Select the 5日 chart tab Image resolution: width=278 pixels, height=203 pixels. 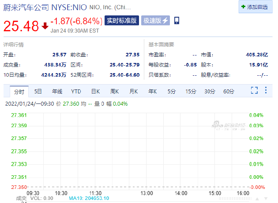tap(38, 92)
